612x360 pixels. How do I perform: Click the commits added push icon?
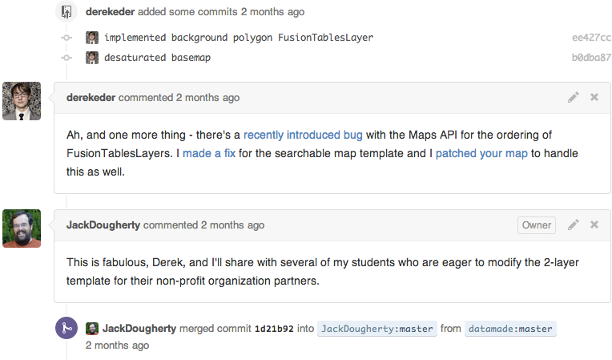coord(66,12)
